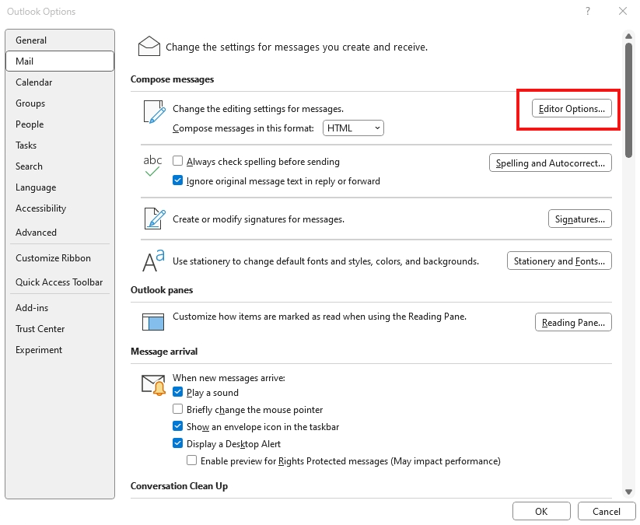Image resolution: width=640 pixels, height=525 pixels.
Task: Open the Trust Center category
Action: tap(60, 329)
